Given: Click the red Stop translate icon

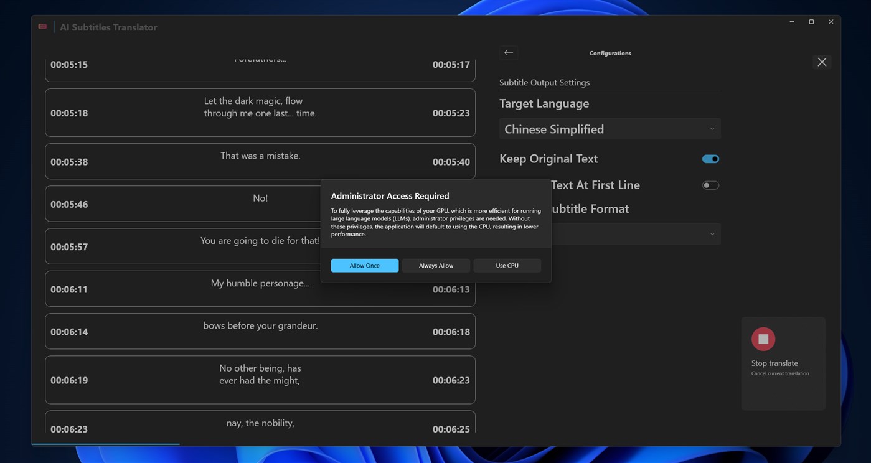Looking at the screenshot, I should click(x=763, y=339).
